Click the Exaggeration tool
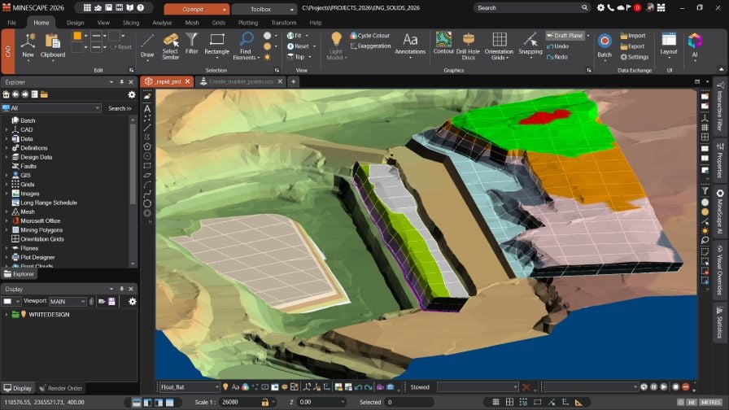Image resolution: width=729 pixels, height=410 pixels. pos(370,46)
